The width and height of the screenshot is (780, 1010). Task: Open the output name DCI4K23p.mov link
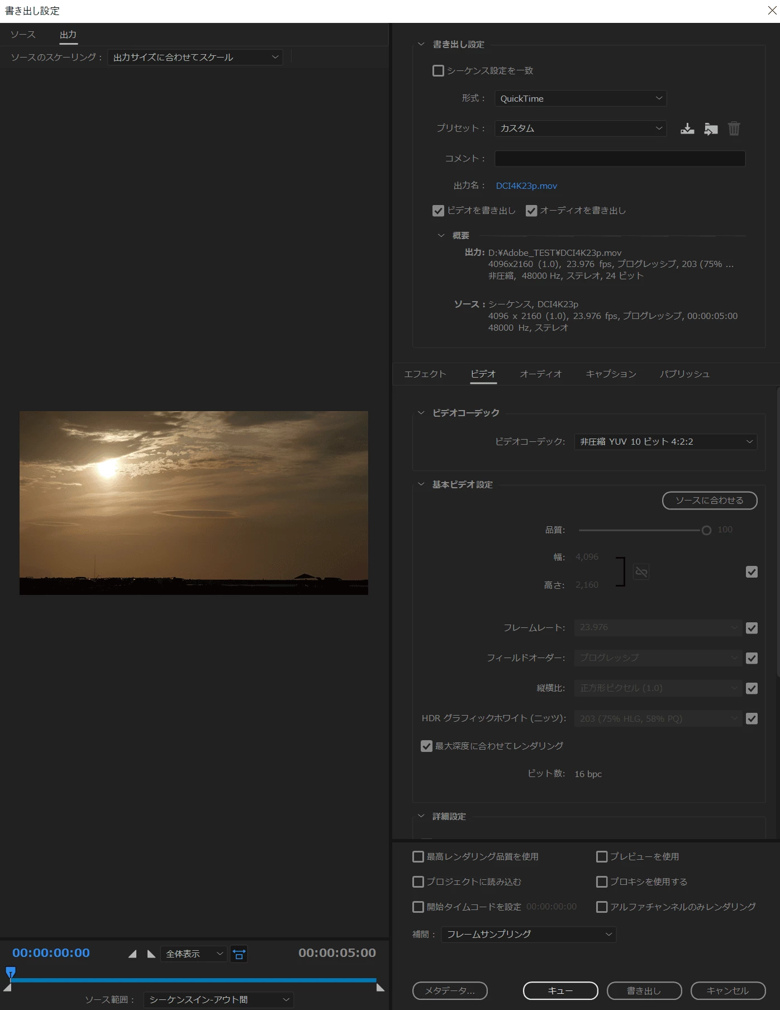[526, 186]
